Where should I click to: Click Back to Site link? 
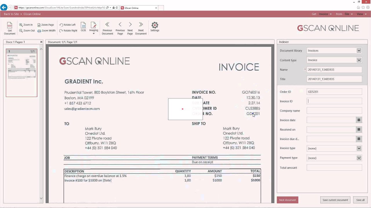(x=11, y=14)
